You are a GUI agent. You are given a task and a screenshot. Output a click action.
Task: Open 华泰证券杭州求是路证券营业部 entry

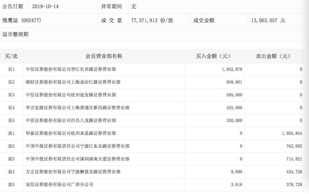tap(71, 133)
